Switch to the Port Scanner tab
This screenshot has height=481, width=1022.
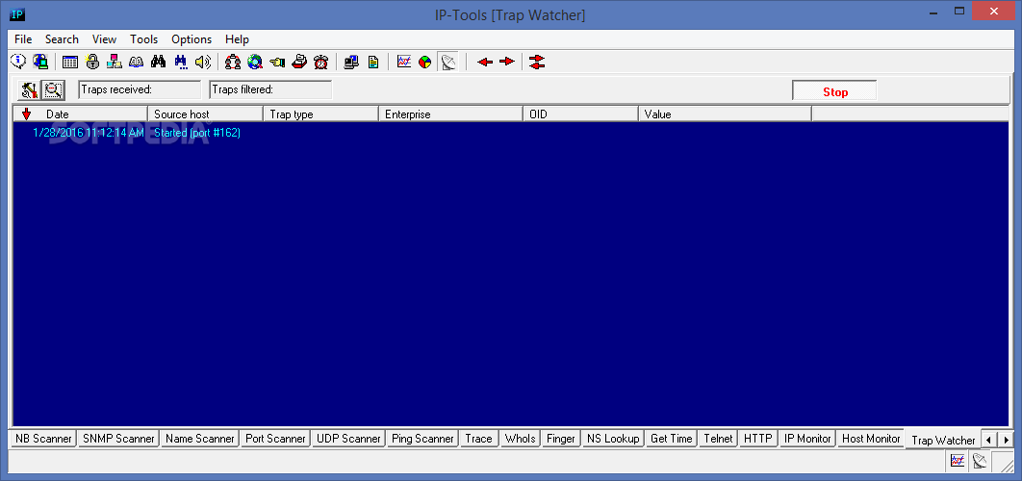[x=275, y=439]
